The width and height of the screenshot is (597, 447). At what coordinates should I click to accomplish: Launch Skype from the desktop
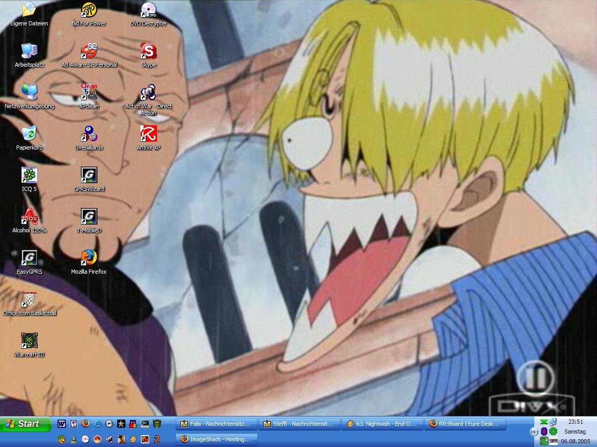(x=149, y=55)
